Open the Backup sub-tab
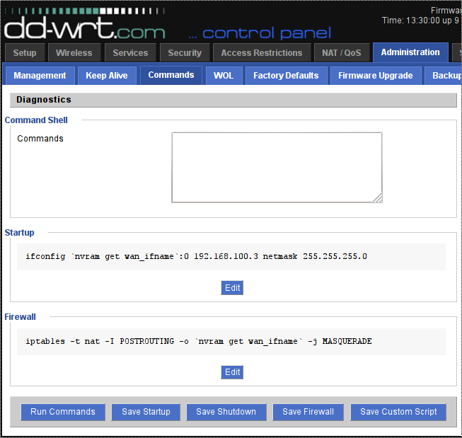The height and width of the screenshot is (438, 462). point(443,76)
